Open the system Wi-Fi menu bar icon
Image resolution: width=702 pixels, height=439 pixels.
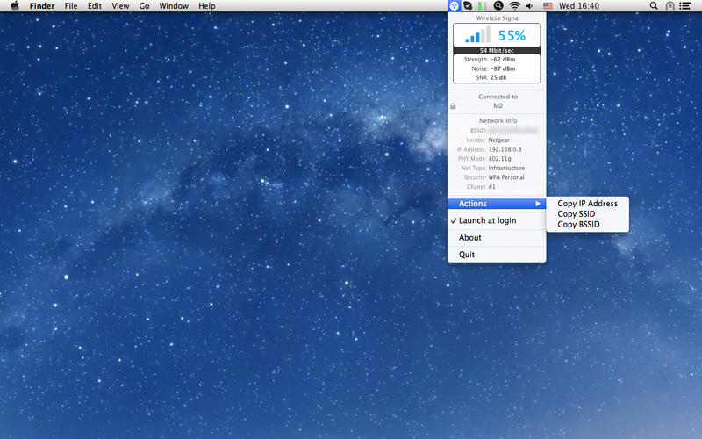(514, 6)
